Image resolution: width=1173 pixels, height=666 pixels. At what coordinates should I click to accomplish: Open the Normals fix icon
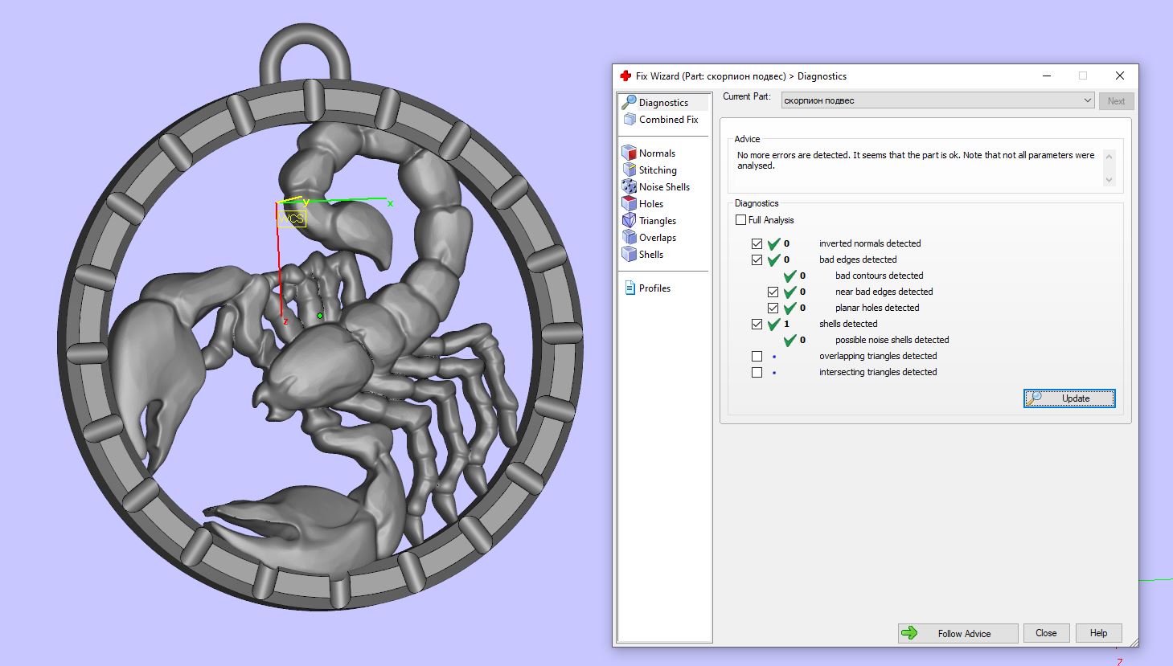[630, 153]
